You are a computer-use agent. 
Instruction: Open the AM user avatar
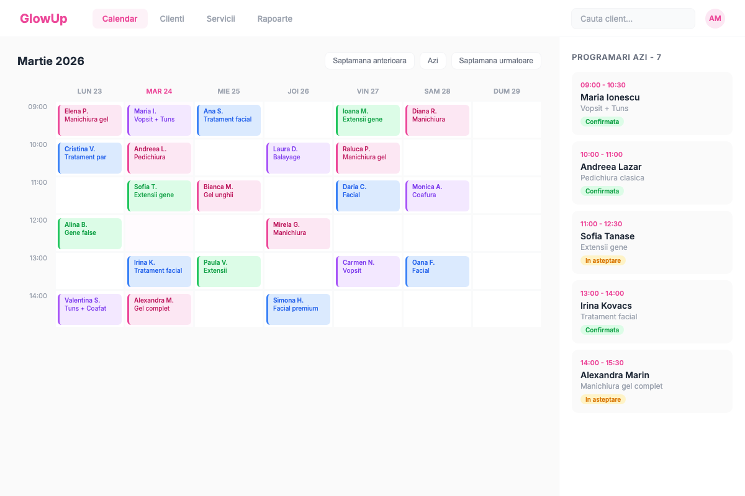click(715, 19)
